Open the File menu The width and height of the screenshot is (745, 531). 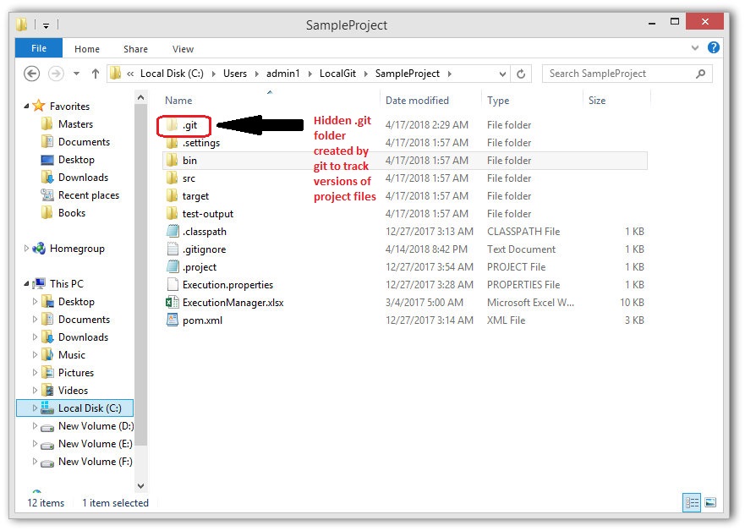pos(39,49)
